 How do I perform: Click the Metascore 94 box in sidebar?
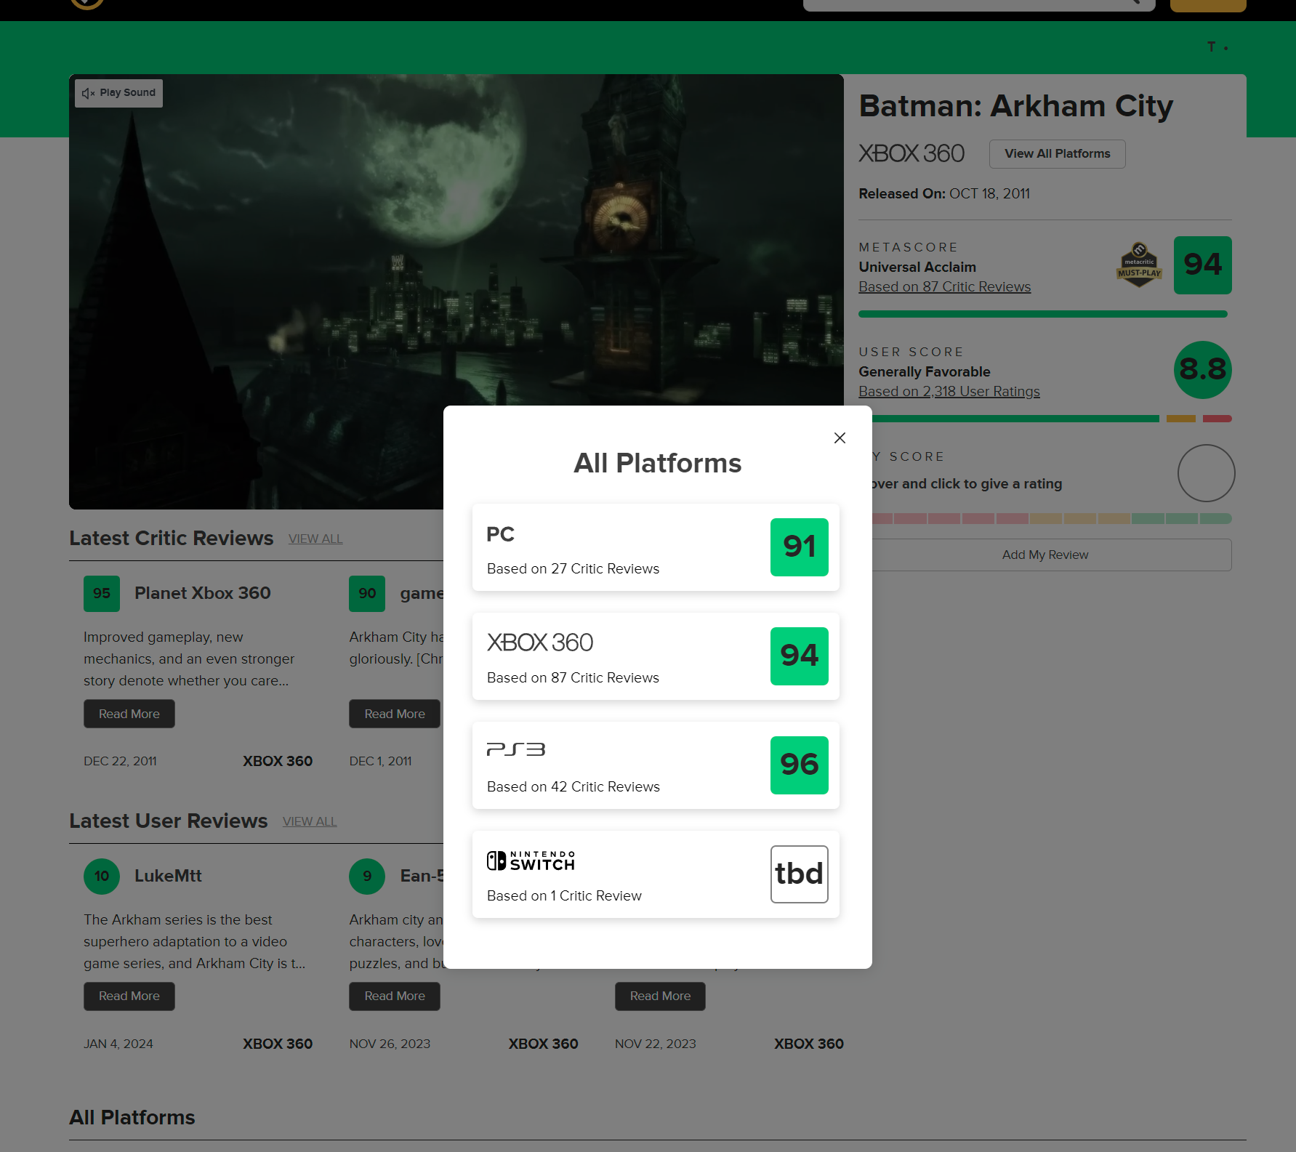tap(1202, 265)
